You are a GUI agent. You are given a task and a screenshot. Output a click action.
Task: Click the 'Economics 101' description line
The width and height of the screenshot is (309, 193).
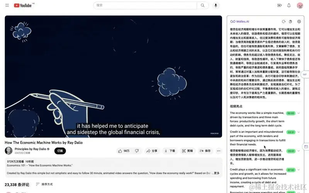coord(39,166)
